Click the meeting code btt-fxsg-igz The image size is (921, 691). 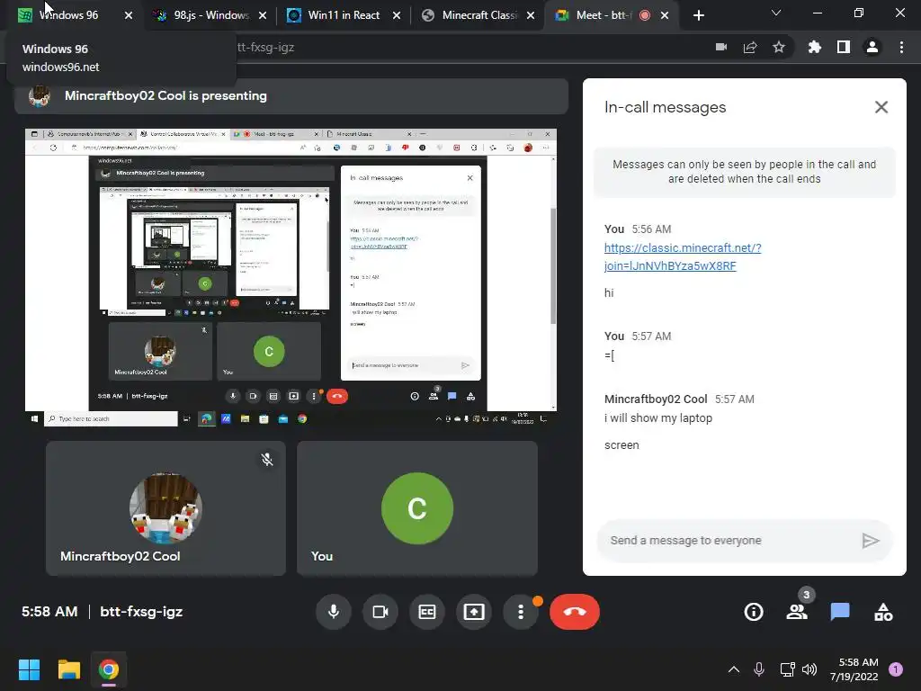tap(141, 612)
